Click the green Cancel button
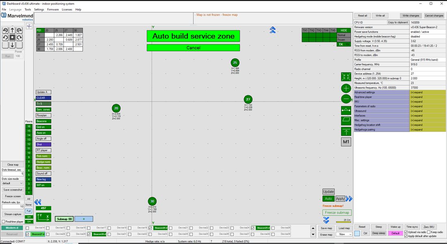Image resolution: width=447 pixels, height=244 pixels. click(193, 48)
